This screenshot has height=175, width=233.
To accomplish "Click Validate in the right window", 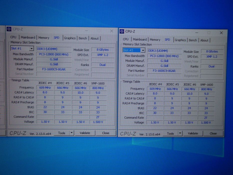I will click(193, 133).
